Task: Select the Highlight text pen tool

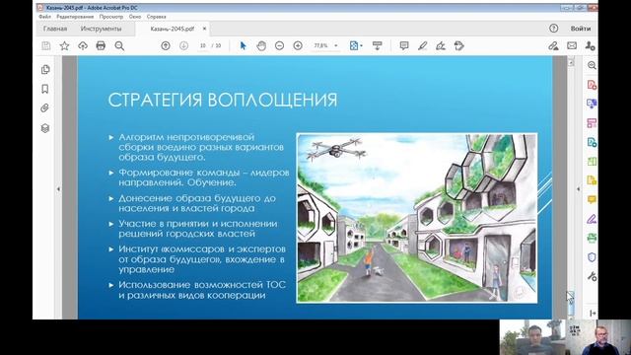Action: (x=422, y=46)
